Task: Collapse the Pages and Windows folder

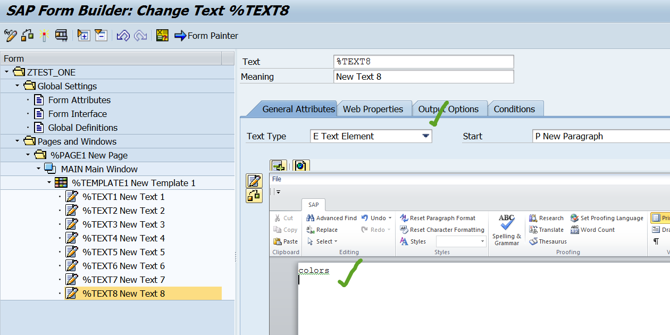Action: [x=17, y=141]
